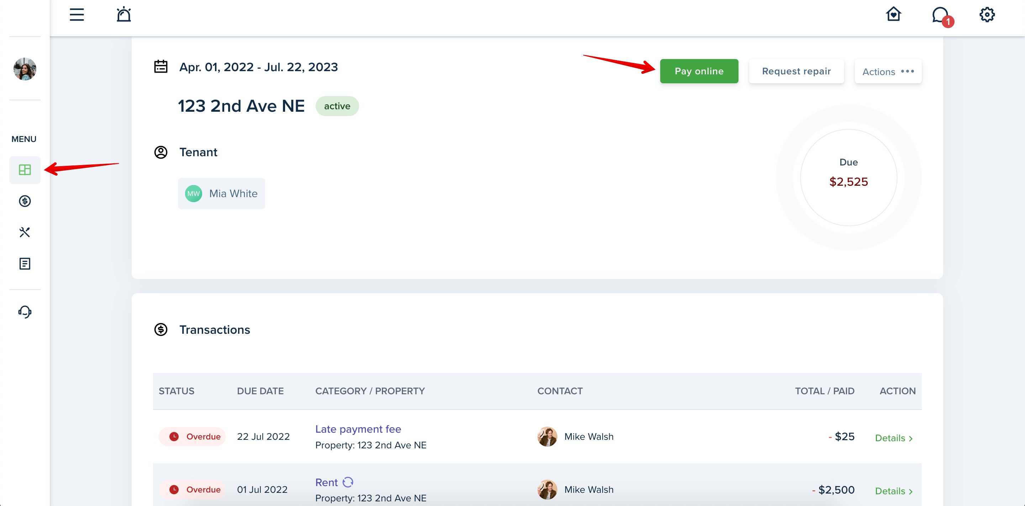Select the dashboard grid icon in sidebar
This screenshot has height=506, width=1025.
coord(25,170)
